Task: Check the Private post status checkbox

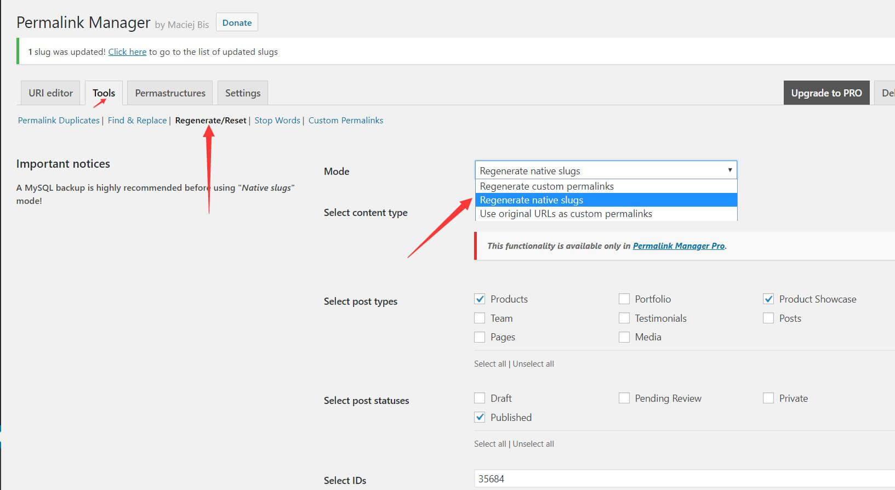Action: pyautogui.click(x=768, y=398)
